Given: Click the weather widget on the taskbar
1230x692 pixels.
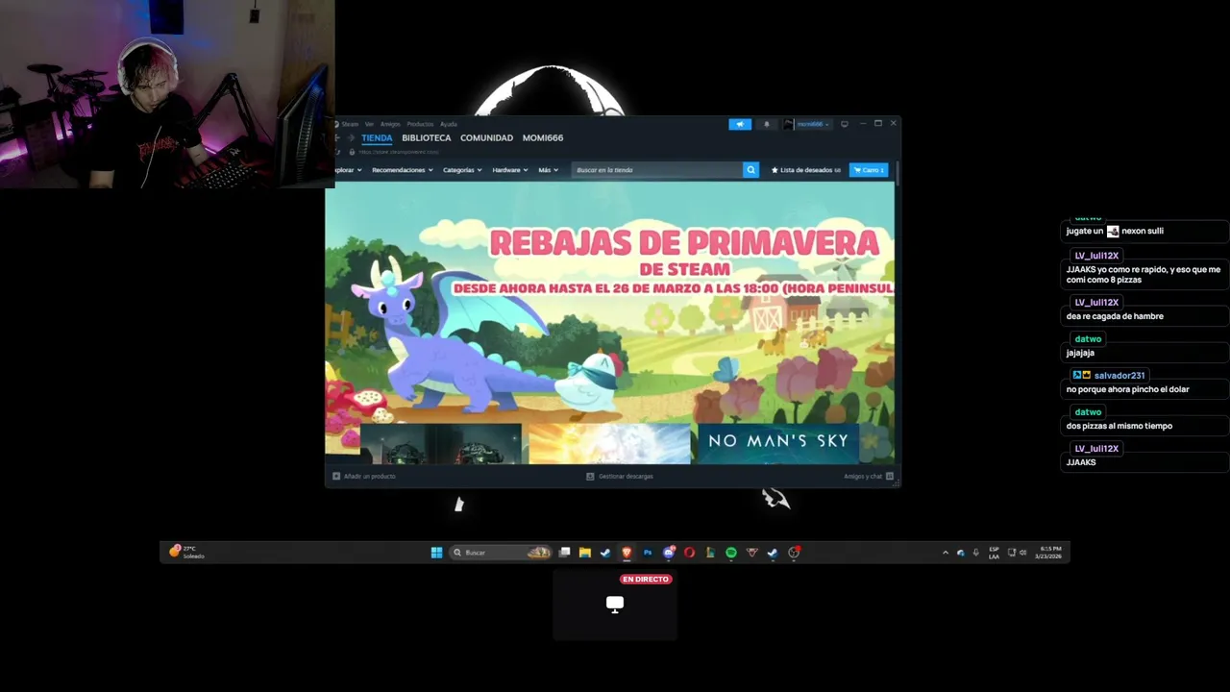Looking at the screenshot, I should tap(187, 552).
